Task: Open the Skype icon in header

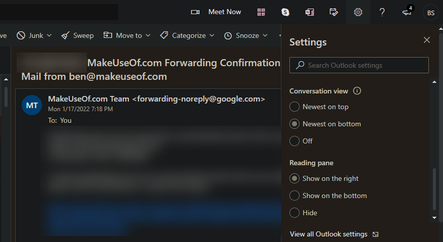Action: tap(285, 12)
